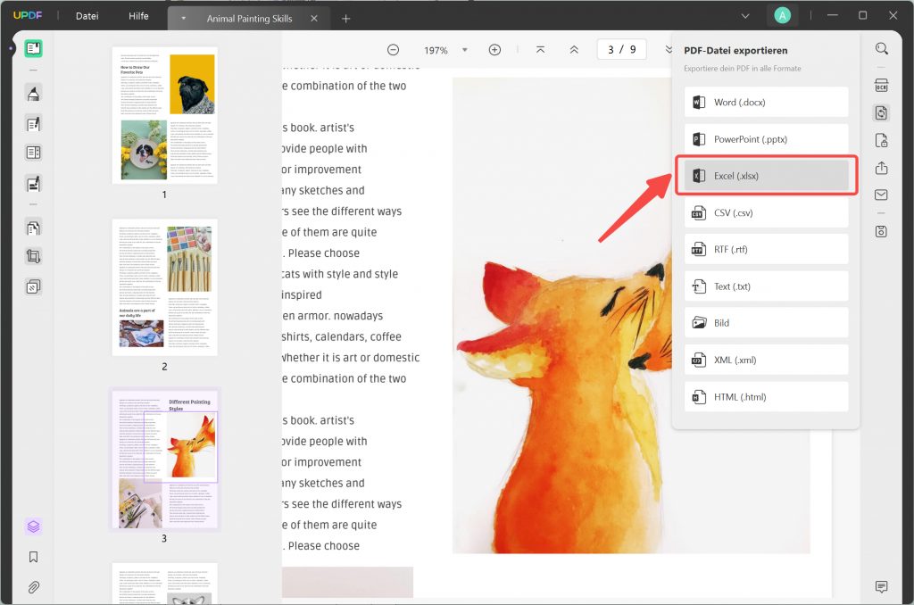Open the Hilfe menu

click(x=138, y=16)
